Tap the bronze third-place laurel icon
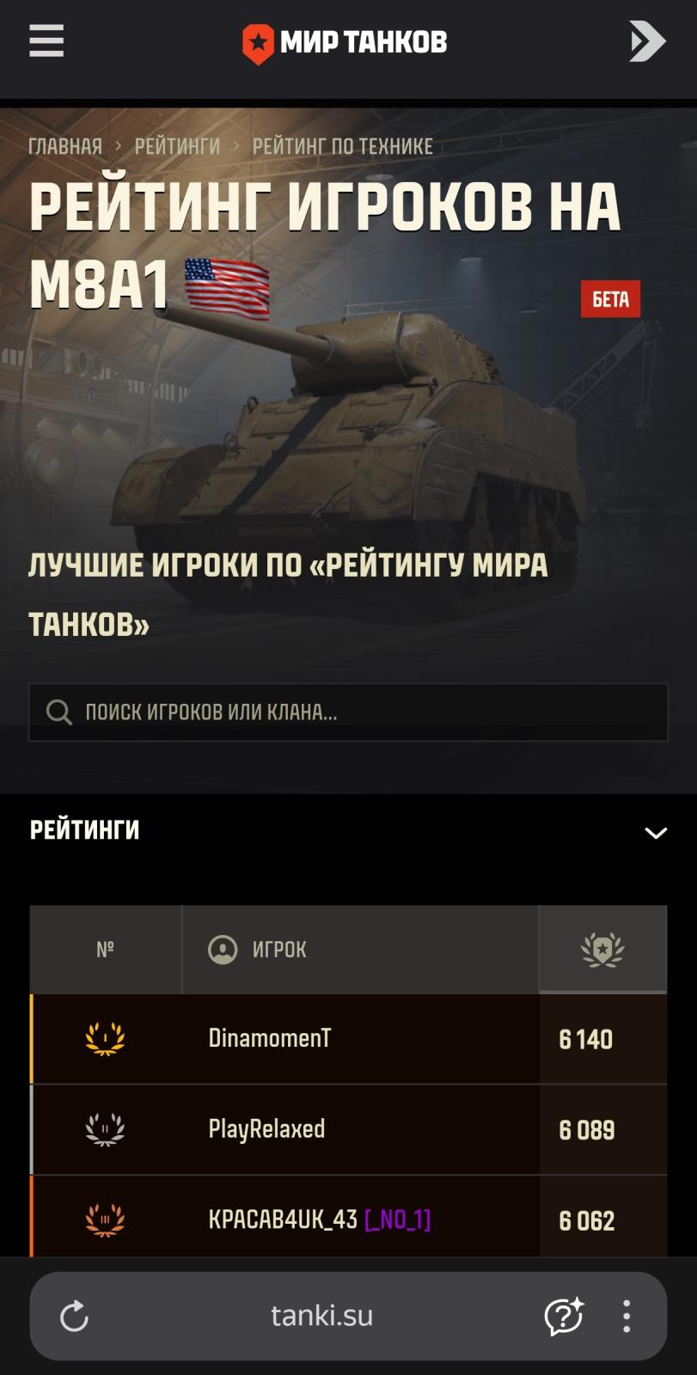The image size is (697, 1375). (105, 1220)
